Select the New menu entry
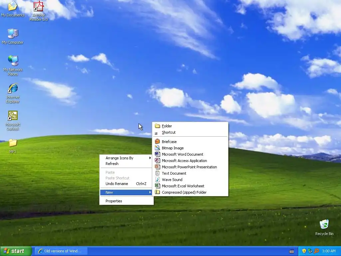Image resolution: width=341 pixels, height=256 pixels. click(126, 192)
